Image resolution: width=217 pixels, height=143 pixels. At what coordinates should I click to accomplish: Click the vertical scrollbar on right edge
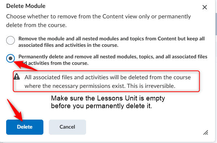(216, 24)
